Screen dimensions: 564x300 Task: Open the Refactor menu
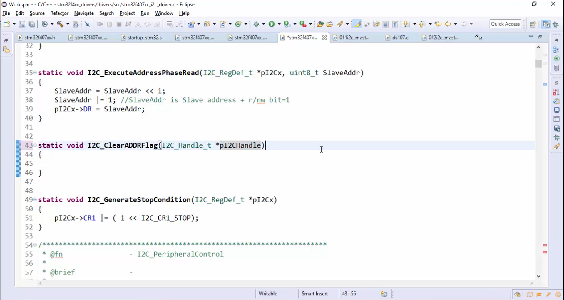tap(59, 13)
